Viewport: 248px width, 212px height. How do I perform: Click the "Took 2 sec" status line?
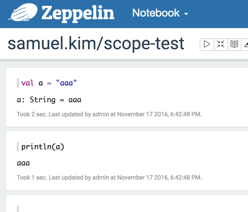109,114
